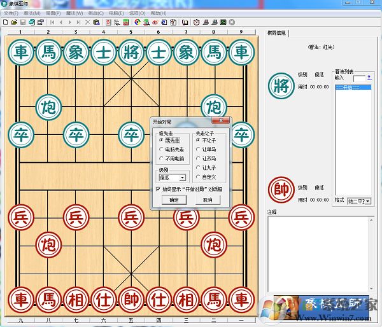Click the red 馬 on file 二
The height and width of the screenshot is (327, 382).
(214, 300)
